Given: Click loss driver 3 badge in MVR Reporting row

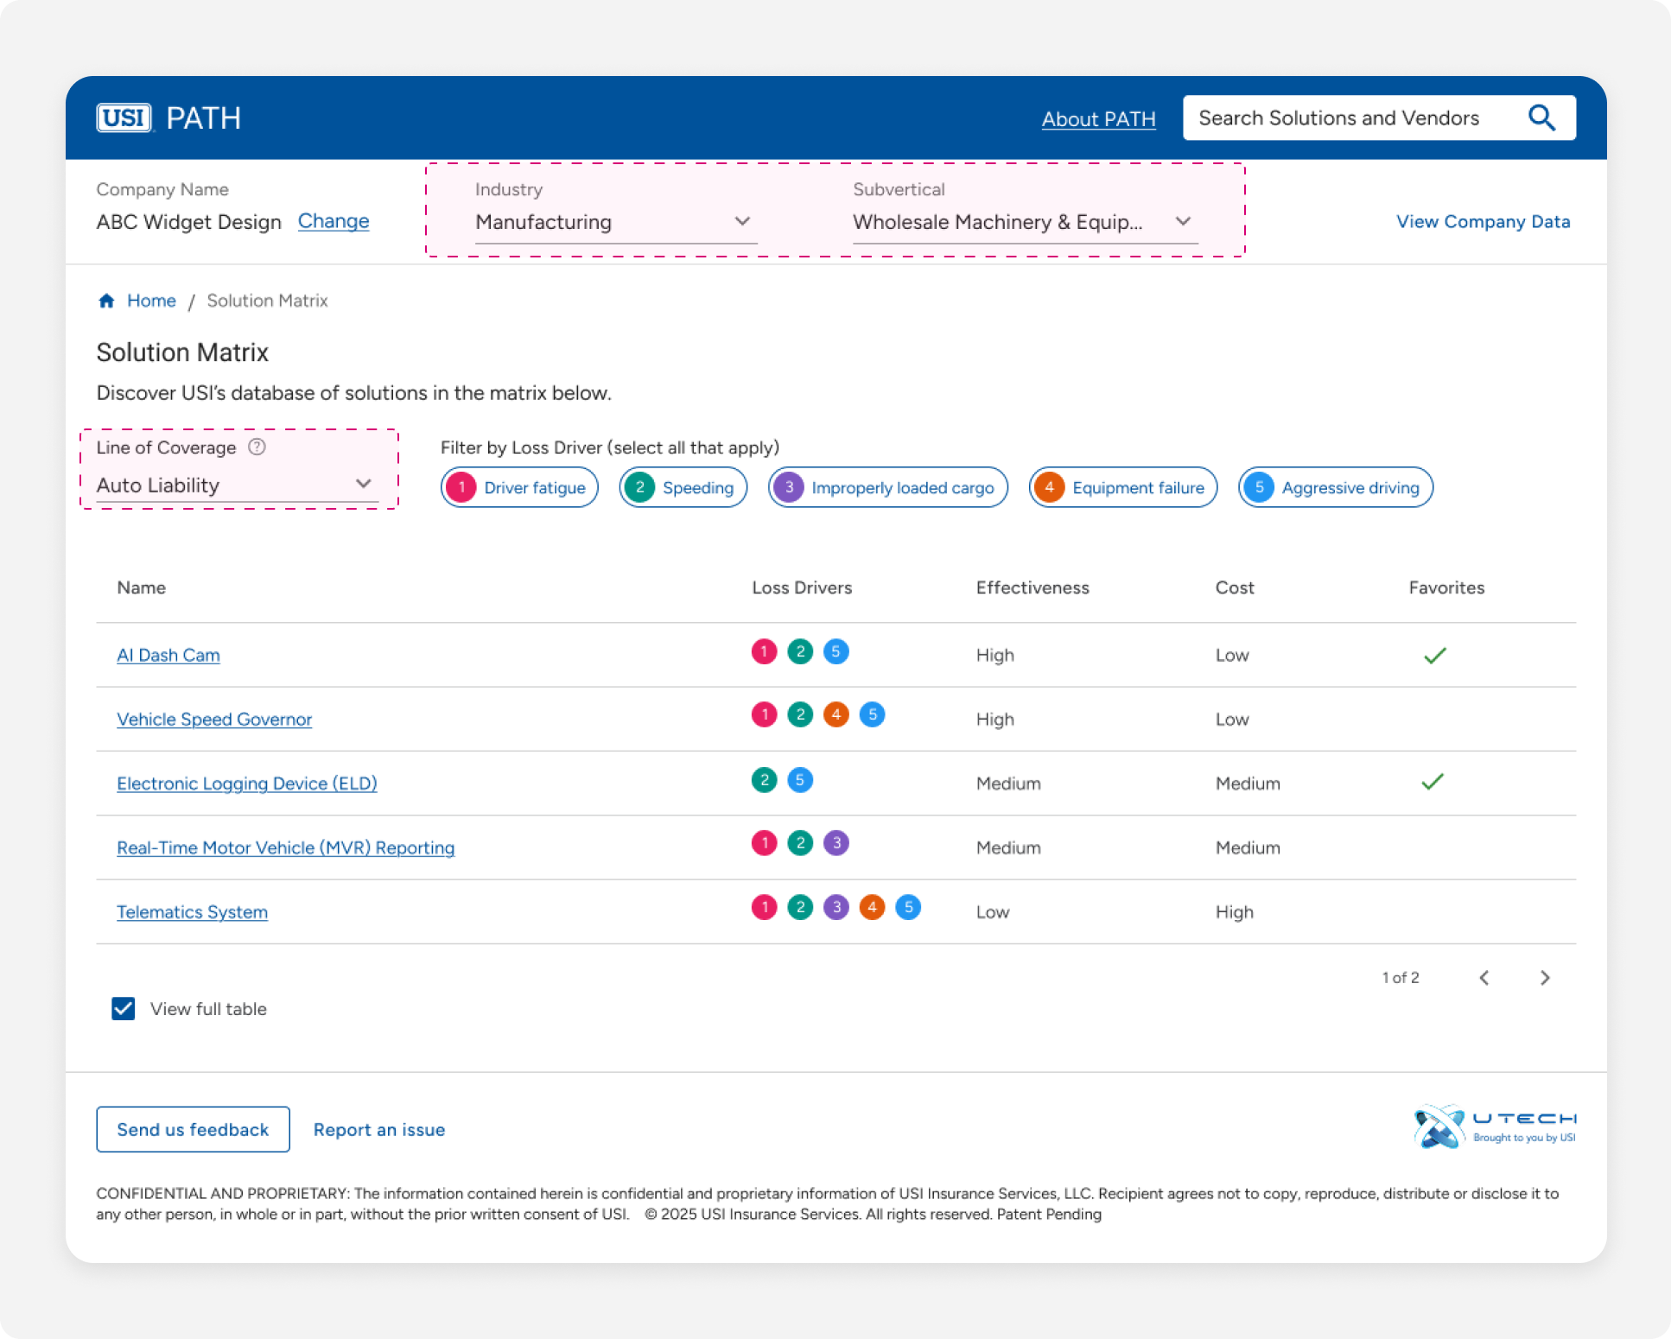Looking at the screenshot, I should tap(835, 842).
